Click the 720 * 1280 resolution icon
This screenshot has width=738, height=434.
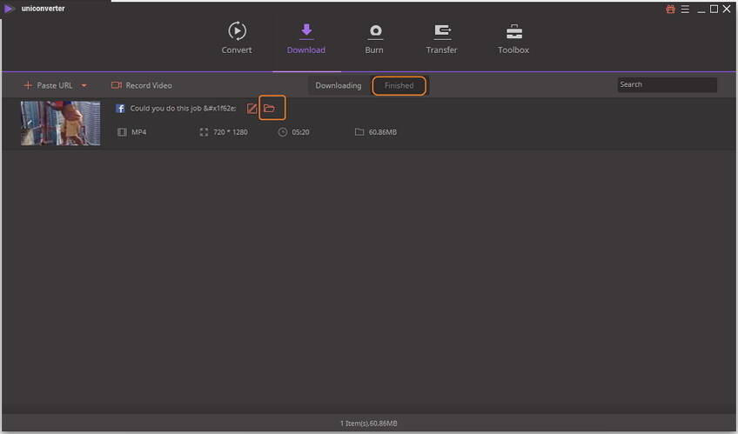(x=204, y=132)
